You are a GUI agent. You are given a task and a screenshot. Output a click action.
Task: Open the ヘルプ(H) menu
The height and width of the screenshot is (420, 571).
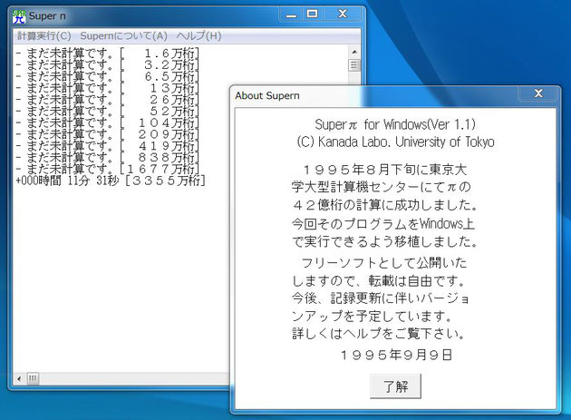pos(198,35)
